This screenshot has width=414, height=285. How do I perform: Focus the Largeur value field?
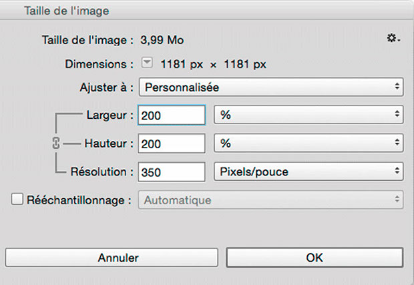(172, 115)
